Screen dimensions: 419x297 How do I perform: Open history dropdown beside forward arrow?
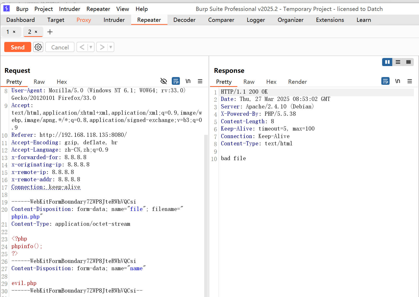pyautogui.click(x=111, y=47)
